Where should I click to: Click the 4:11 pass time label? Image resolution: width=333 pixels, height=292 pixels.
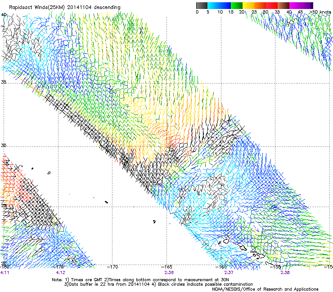[4, 273]
